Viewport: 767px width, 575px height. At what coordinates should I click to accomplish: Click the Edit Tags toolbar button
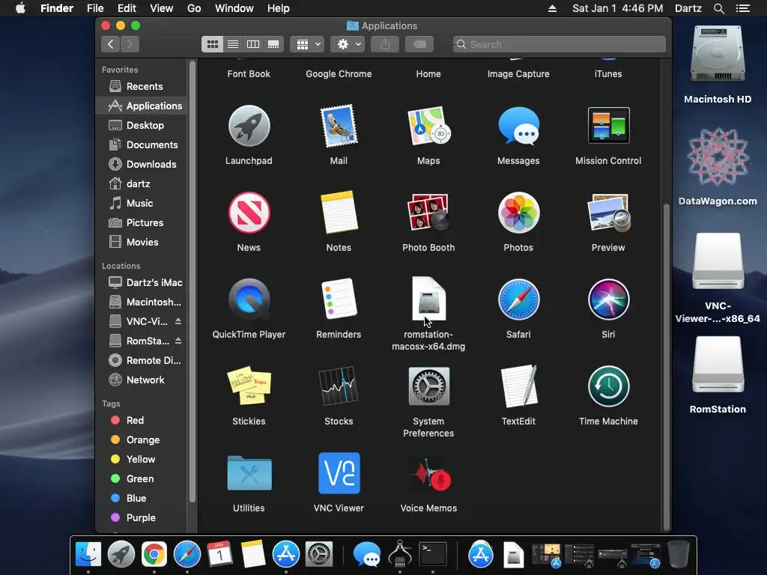[419, 44]
